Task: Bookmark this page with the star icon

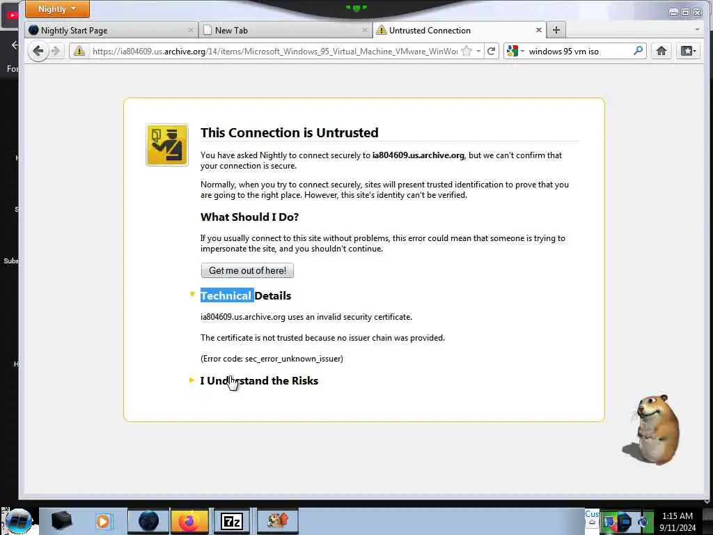Action: [x=467, y=51]
